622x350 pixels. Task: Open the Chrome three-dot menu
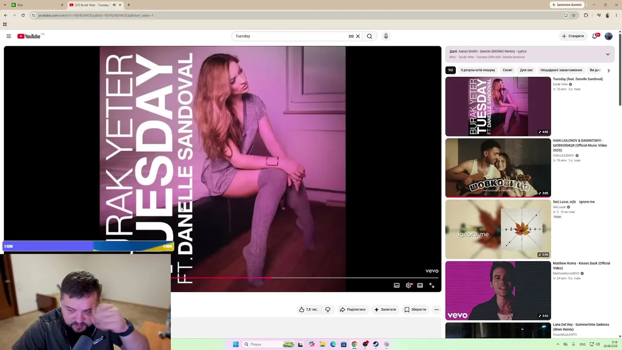pos(616,15)
